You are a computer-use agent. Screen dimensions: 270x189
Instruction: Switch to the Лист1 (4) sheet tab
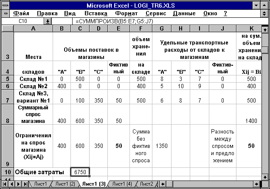point(122,184)
